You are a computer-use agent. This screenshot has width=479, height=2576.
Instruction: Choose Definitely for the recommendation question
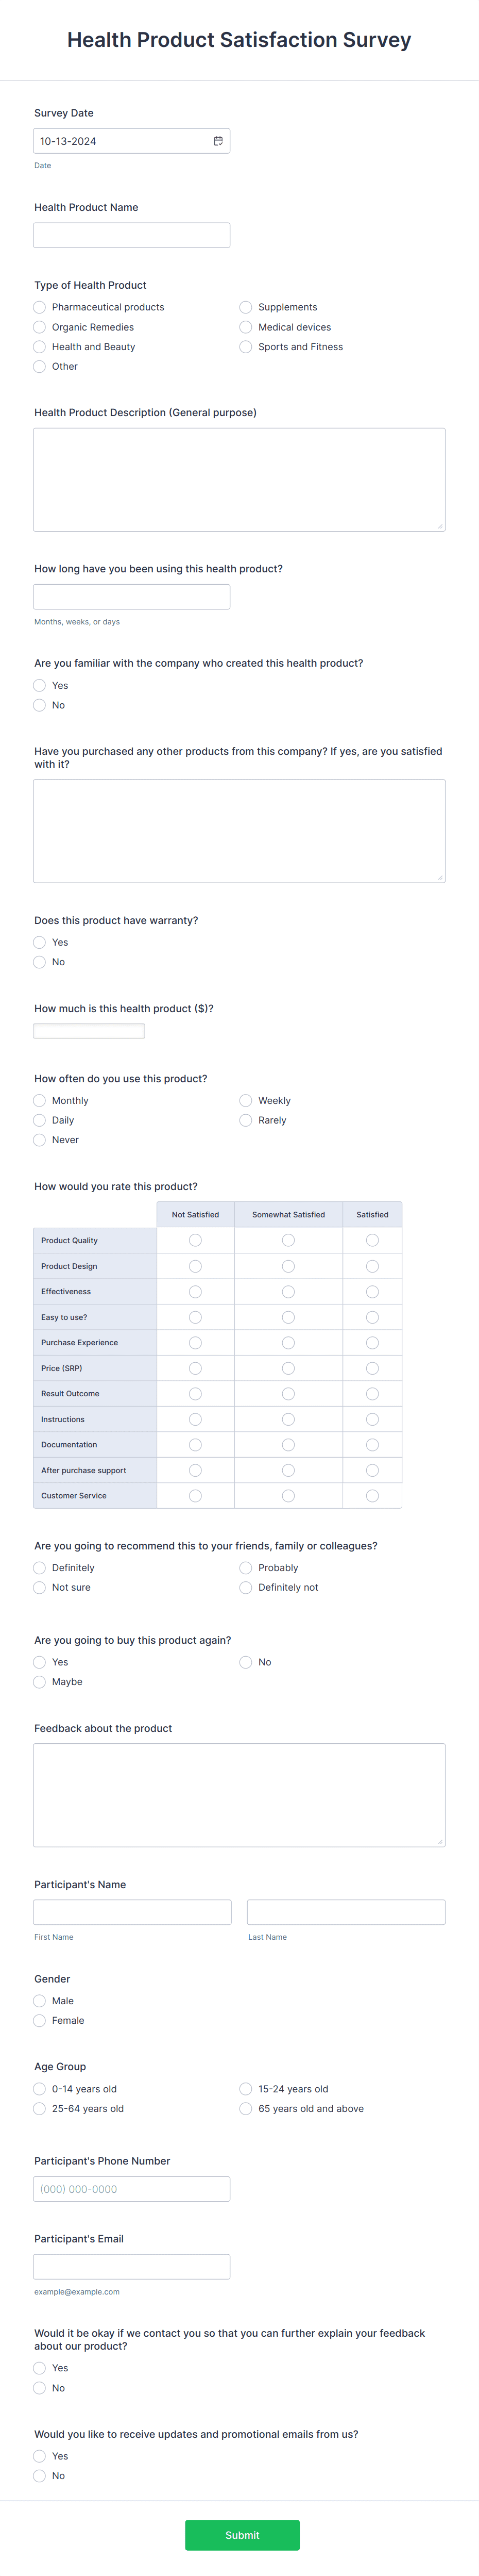coord(39,1567)
